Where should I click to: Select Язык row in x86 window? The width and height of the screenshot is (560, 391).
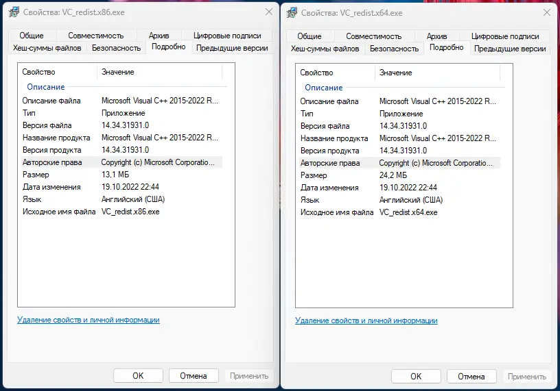coord(121,199)
